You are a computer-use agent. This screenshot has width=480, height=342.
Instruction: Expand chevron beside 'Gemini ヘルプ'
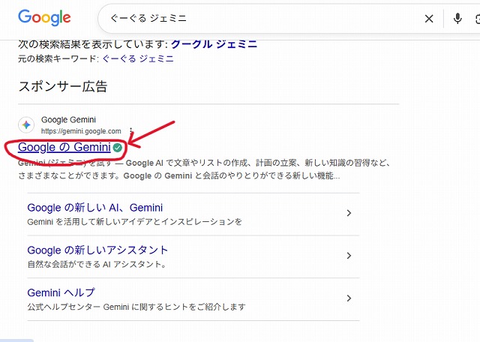(x=349, y=298)
